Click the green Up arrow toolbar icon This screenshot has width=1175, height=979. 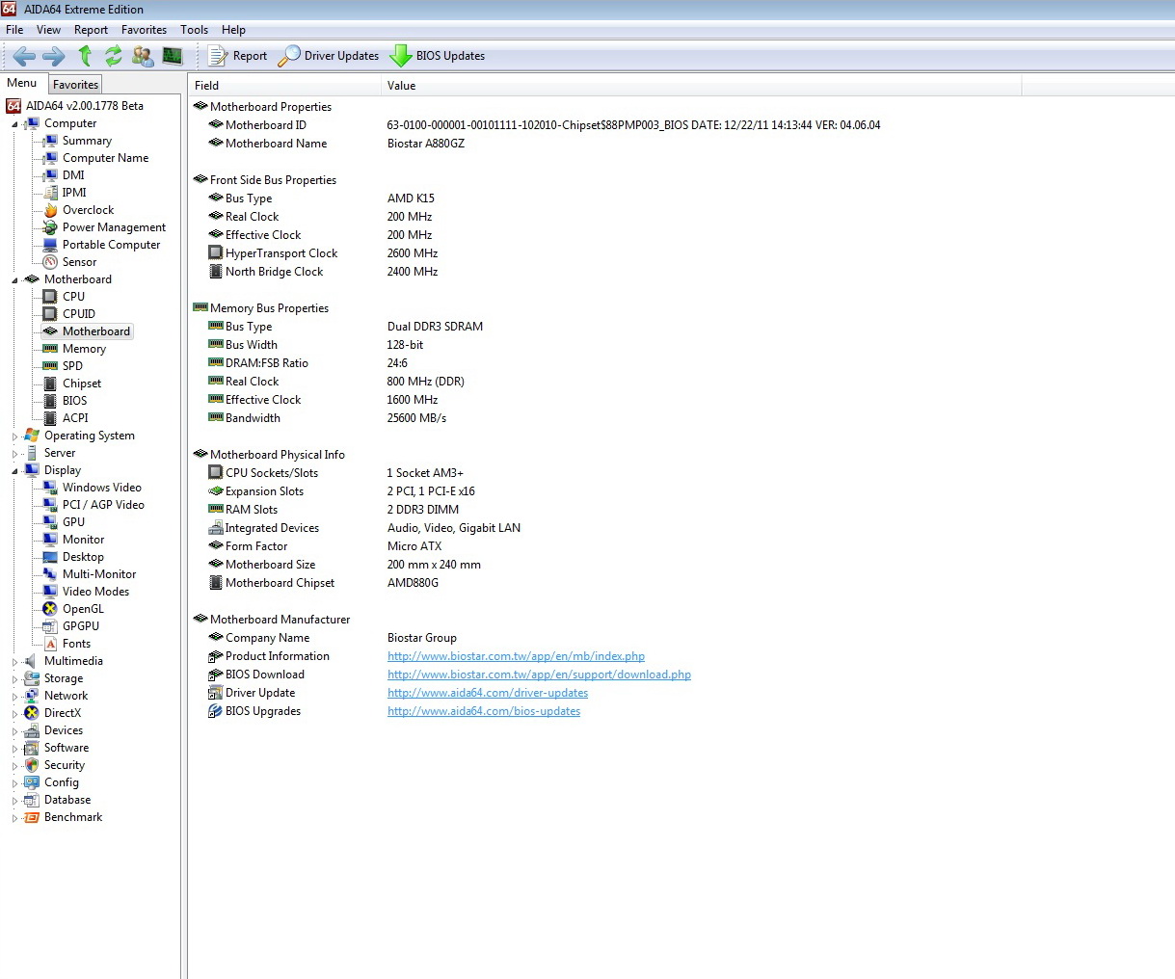click(85, 56)
